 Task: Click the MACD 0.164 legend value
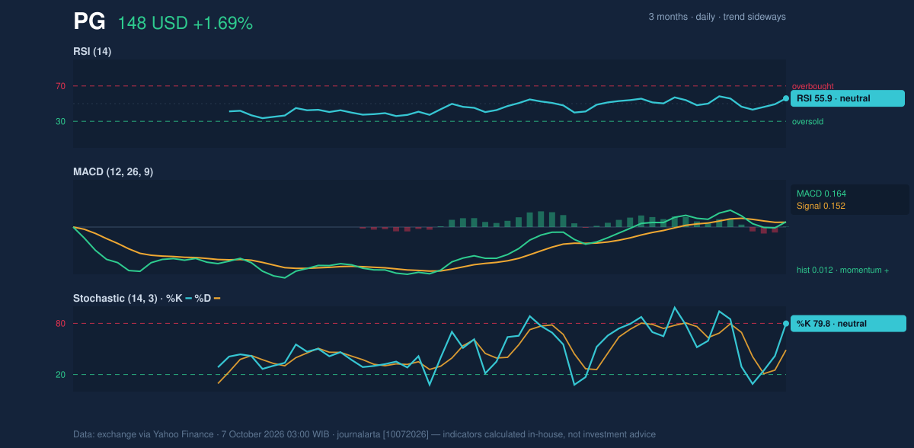coord(821,194)
